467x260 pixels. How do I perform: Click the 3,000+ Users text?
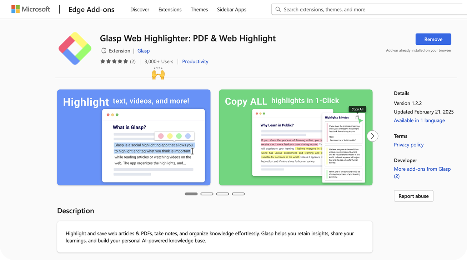coord(159,61)
